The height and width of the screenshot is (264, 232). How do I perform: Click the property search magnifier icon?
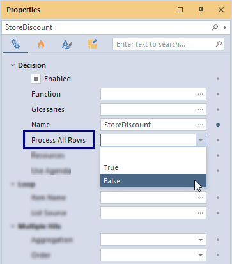pyautogui.click(x=219, y=44)
